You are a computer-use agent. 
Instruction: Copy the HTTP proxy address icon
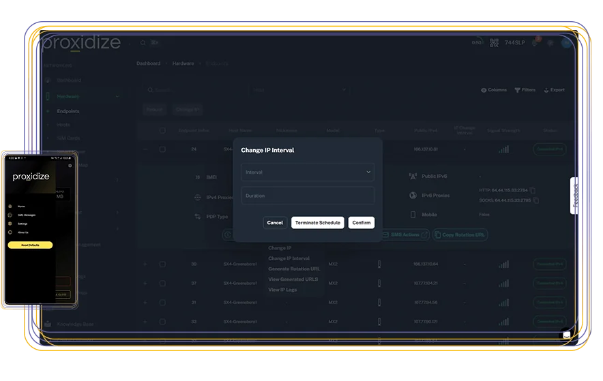pos(533,190)
